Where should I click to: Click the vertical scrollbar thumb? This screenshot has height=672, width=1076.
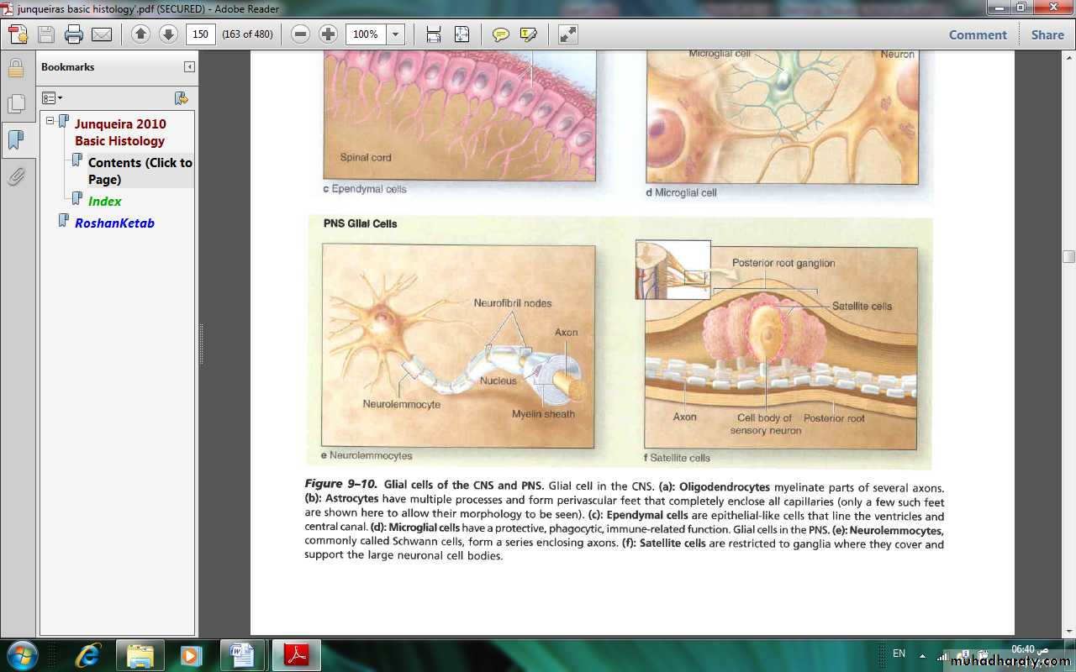1068,257
